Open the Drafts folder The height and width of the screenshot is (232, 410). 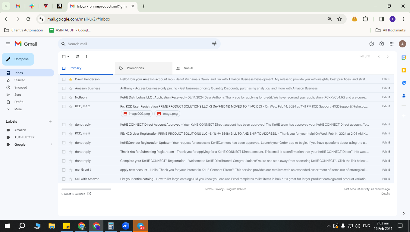tap(19, 102)
